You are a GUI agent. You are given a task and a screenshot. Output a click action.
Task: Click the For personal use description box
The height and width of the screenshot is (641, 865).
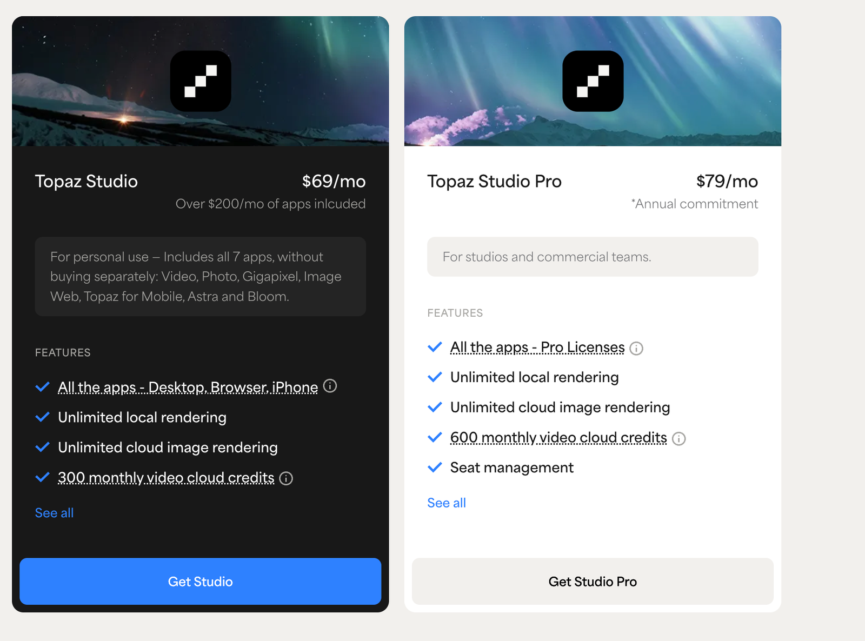point(201,277)
